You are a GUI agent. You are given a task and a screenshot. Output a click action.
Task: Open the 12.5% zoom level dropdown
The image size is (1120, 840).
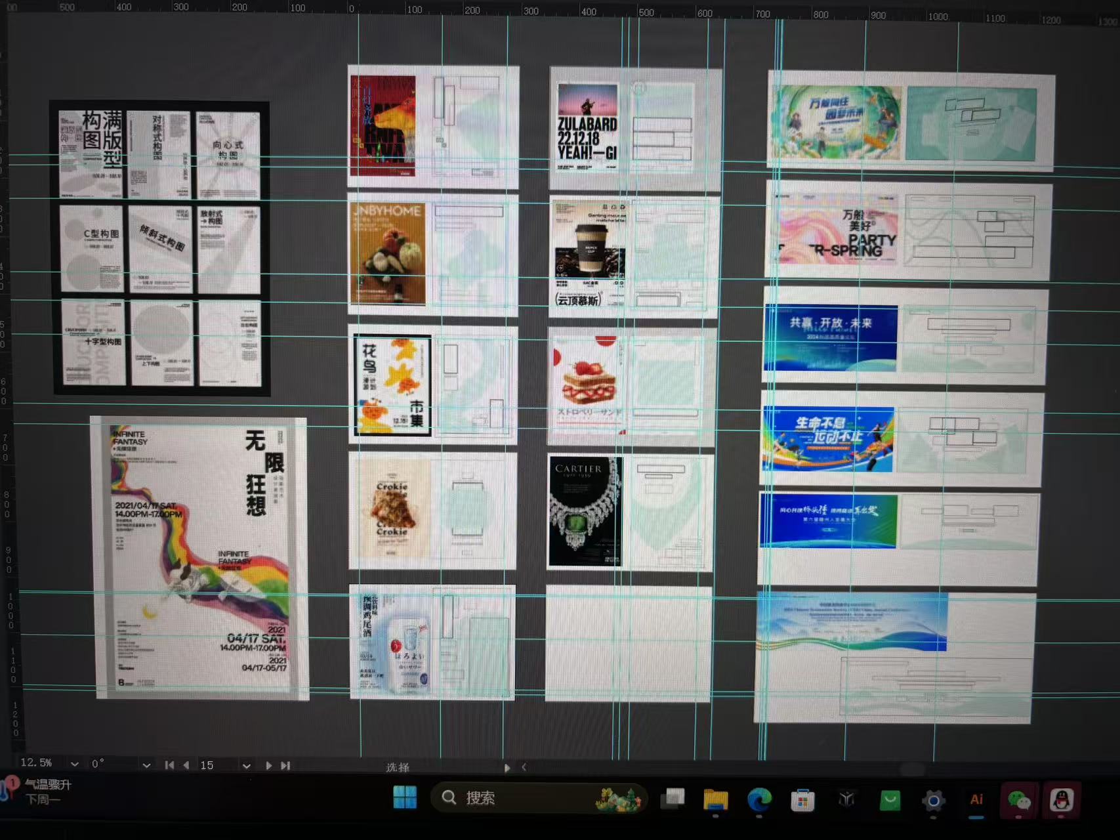coord(75,764)
